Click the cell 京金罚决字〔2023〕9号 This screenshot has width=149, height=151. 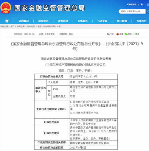click(93, 77)
